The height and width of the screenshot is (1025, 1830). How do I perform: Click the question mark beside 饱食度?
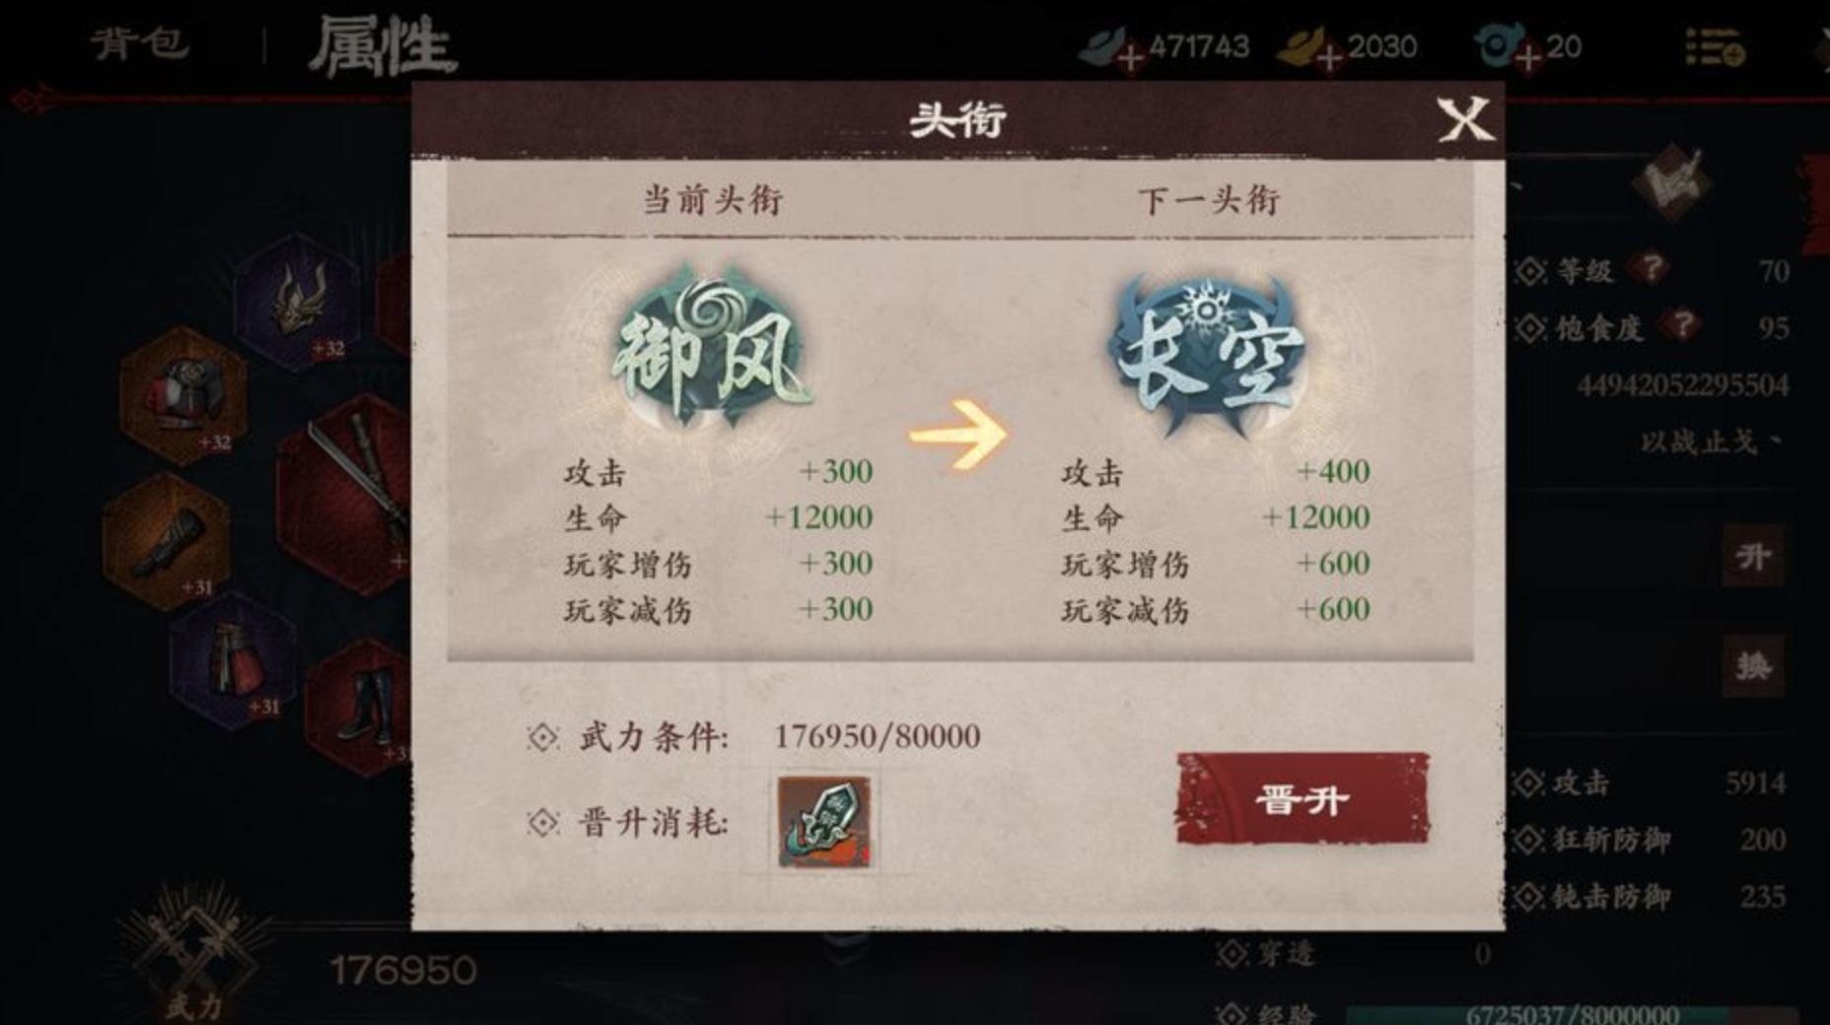pyautogui.click(x=1682, y=325)
